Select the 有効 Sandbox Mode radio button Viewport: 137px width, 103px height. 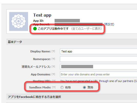coord(62,87)
